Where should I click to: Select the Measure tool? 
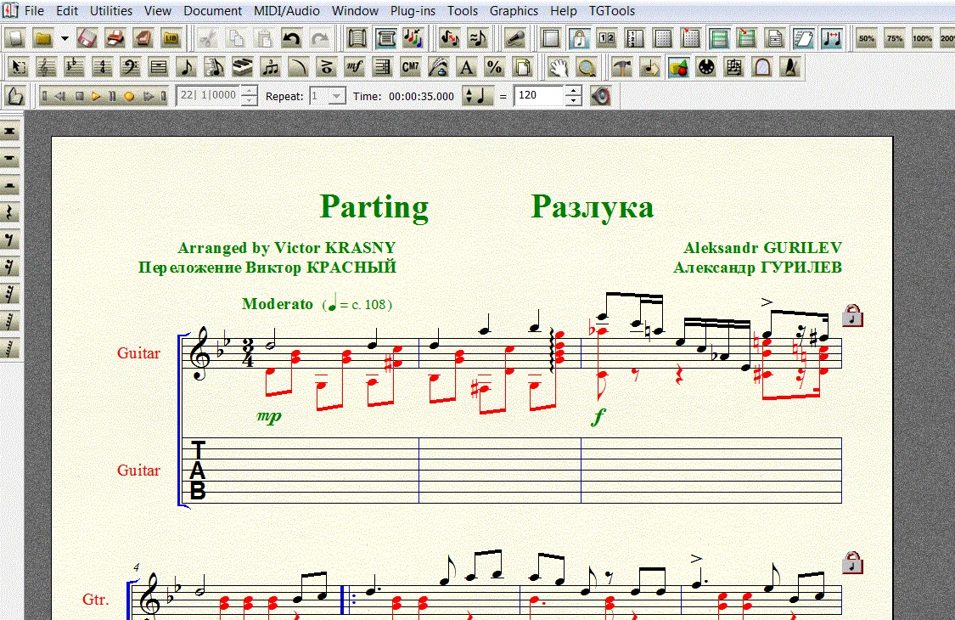coord(159,67)
